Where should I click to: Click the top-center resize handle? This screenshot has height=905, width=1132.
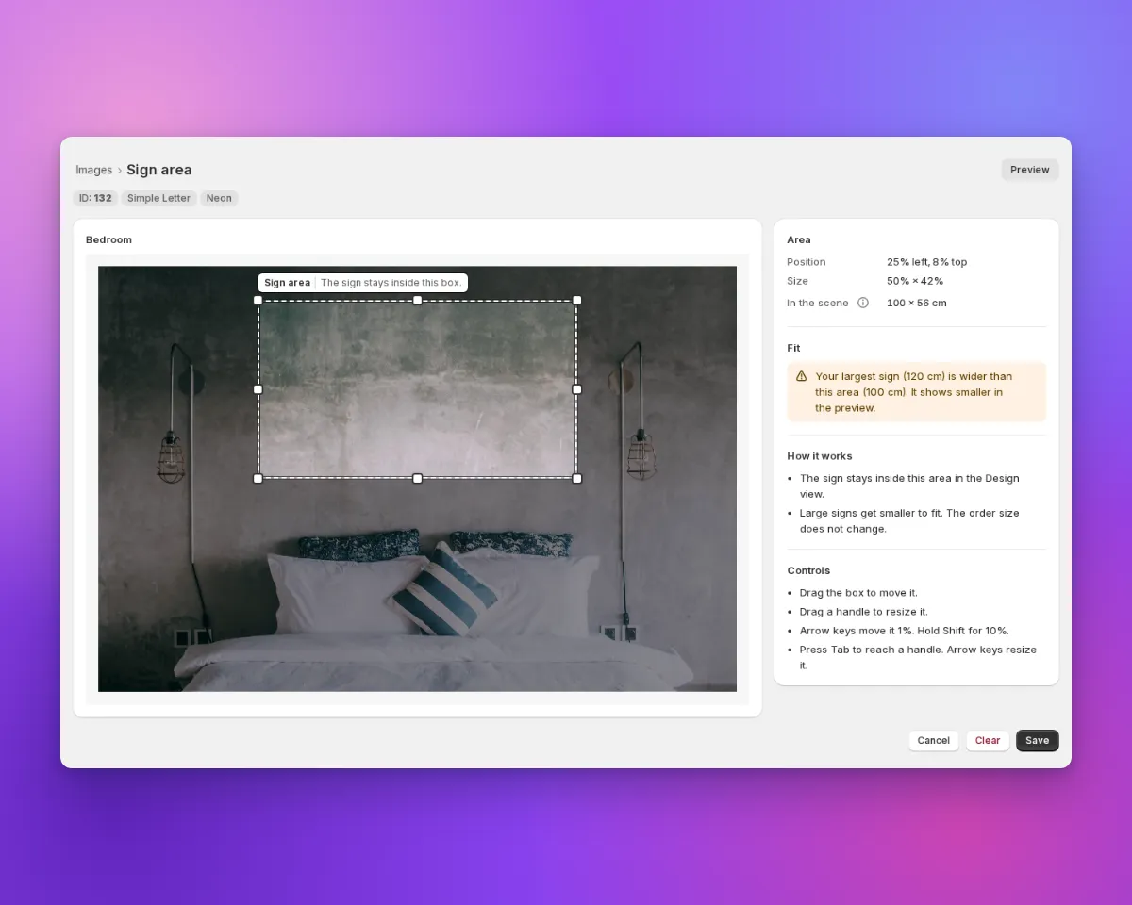418,300
